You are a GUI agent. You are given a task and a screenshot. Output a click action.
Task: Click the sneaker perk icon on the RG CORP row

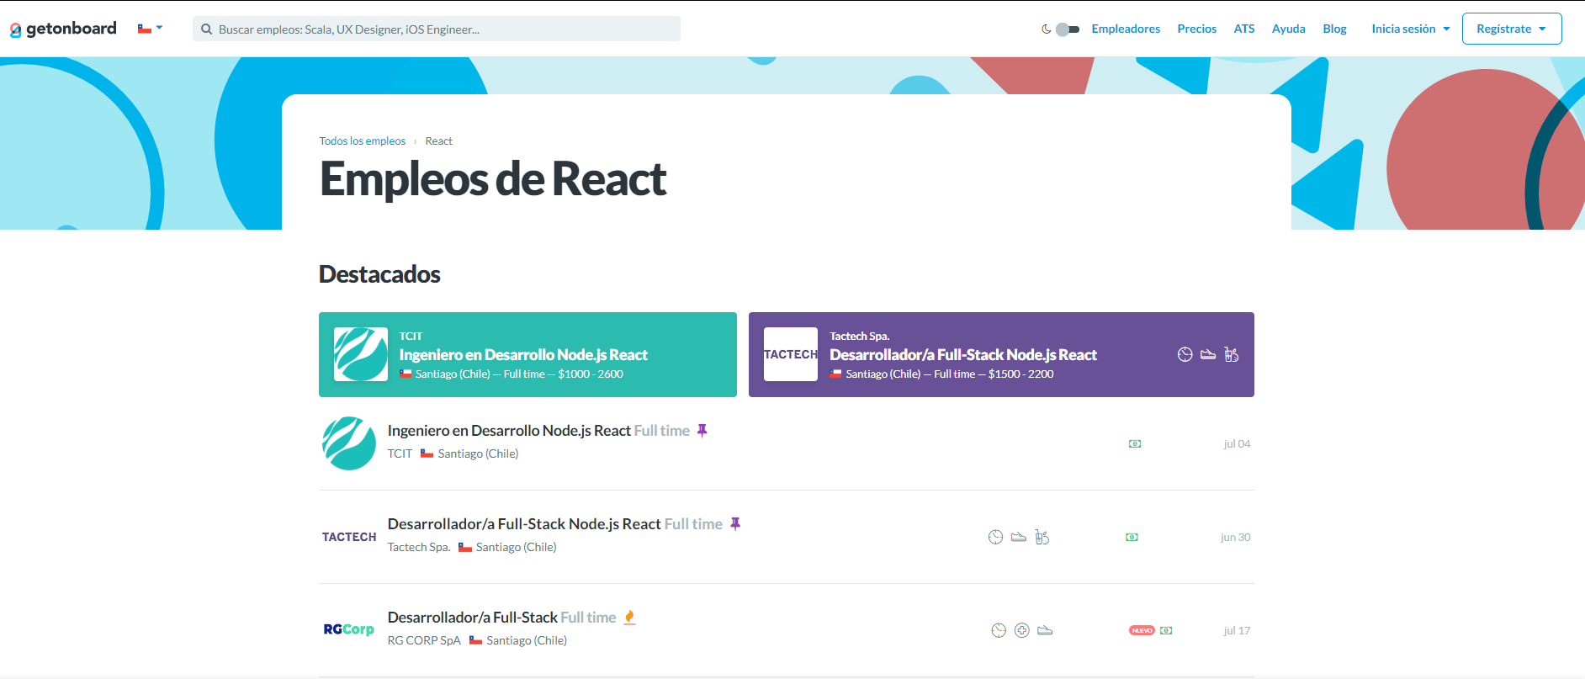(1046, 630)
